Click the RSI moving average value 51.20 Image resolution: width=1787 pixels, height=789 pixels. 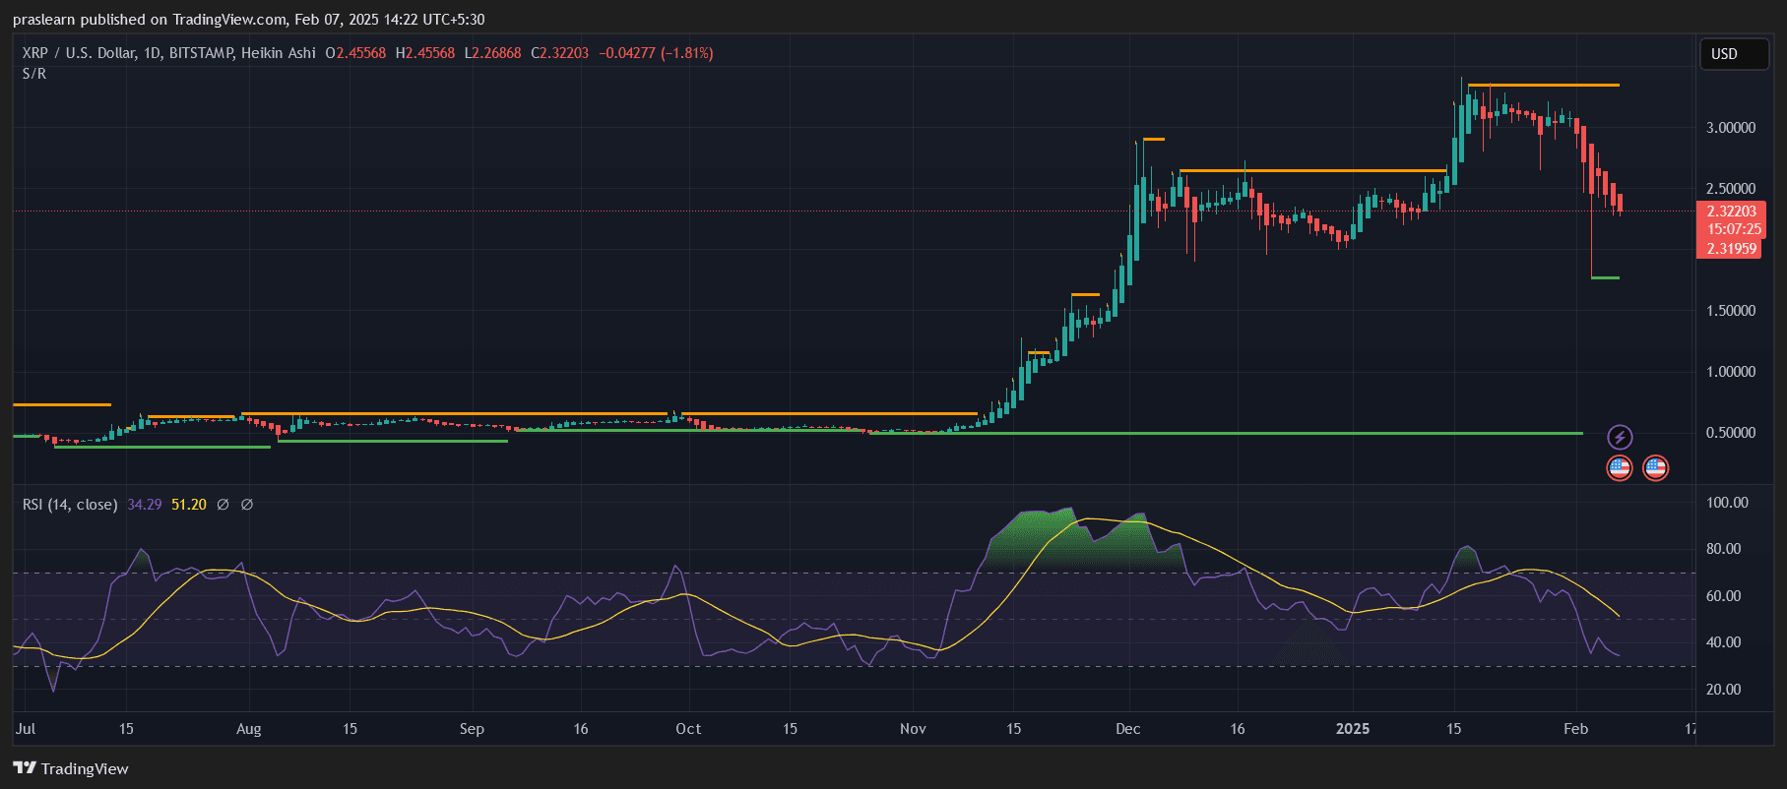coord(189,505)
